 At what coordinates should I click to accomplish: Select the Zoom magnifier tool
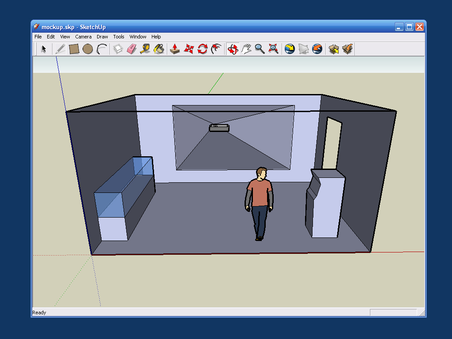260,49
